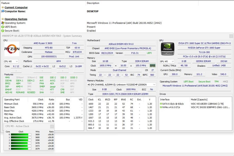Image resolution: width=234 pixels, height=156 pixels.
Task: Click the green memory module icon
Action: [152, 65]
